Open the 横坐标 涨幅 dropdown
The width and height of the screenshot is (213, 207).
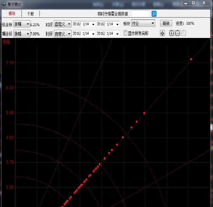click(22, 34)
